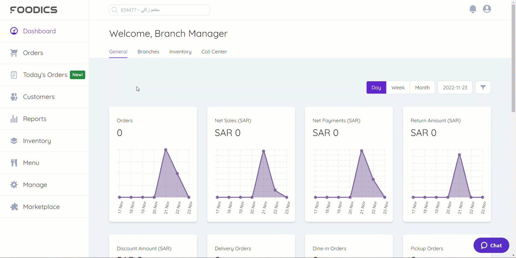Open Today's Orders page link
This screenshot has width=516, height=258.
(45, 75)
